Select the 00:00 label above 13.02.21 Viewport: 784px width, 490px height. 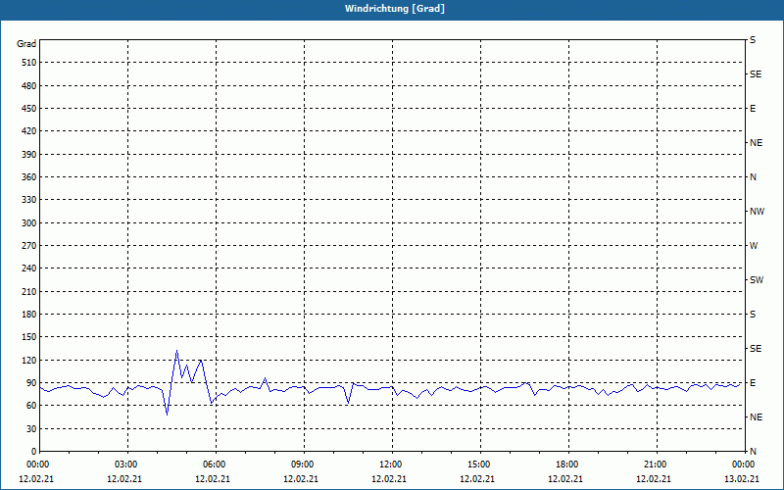743,464
